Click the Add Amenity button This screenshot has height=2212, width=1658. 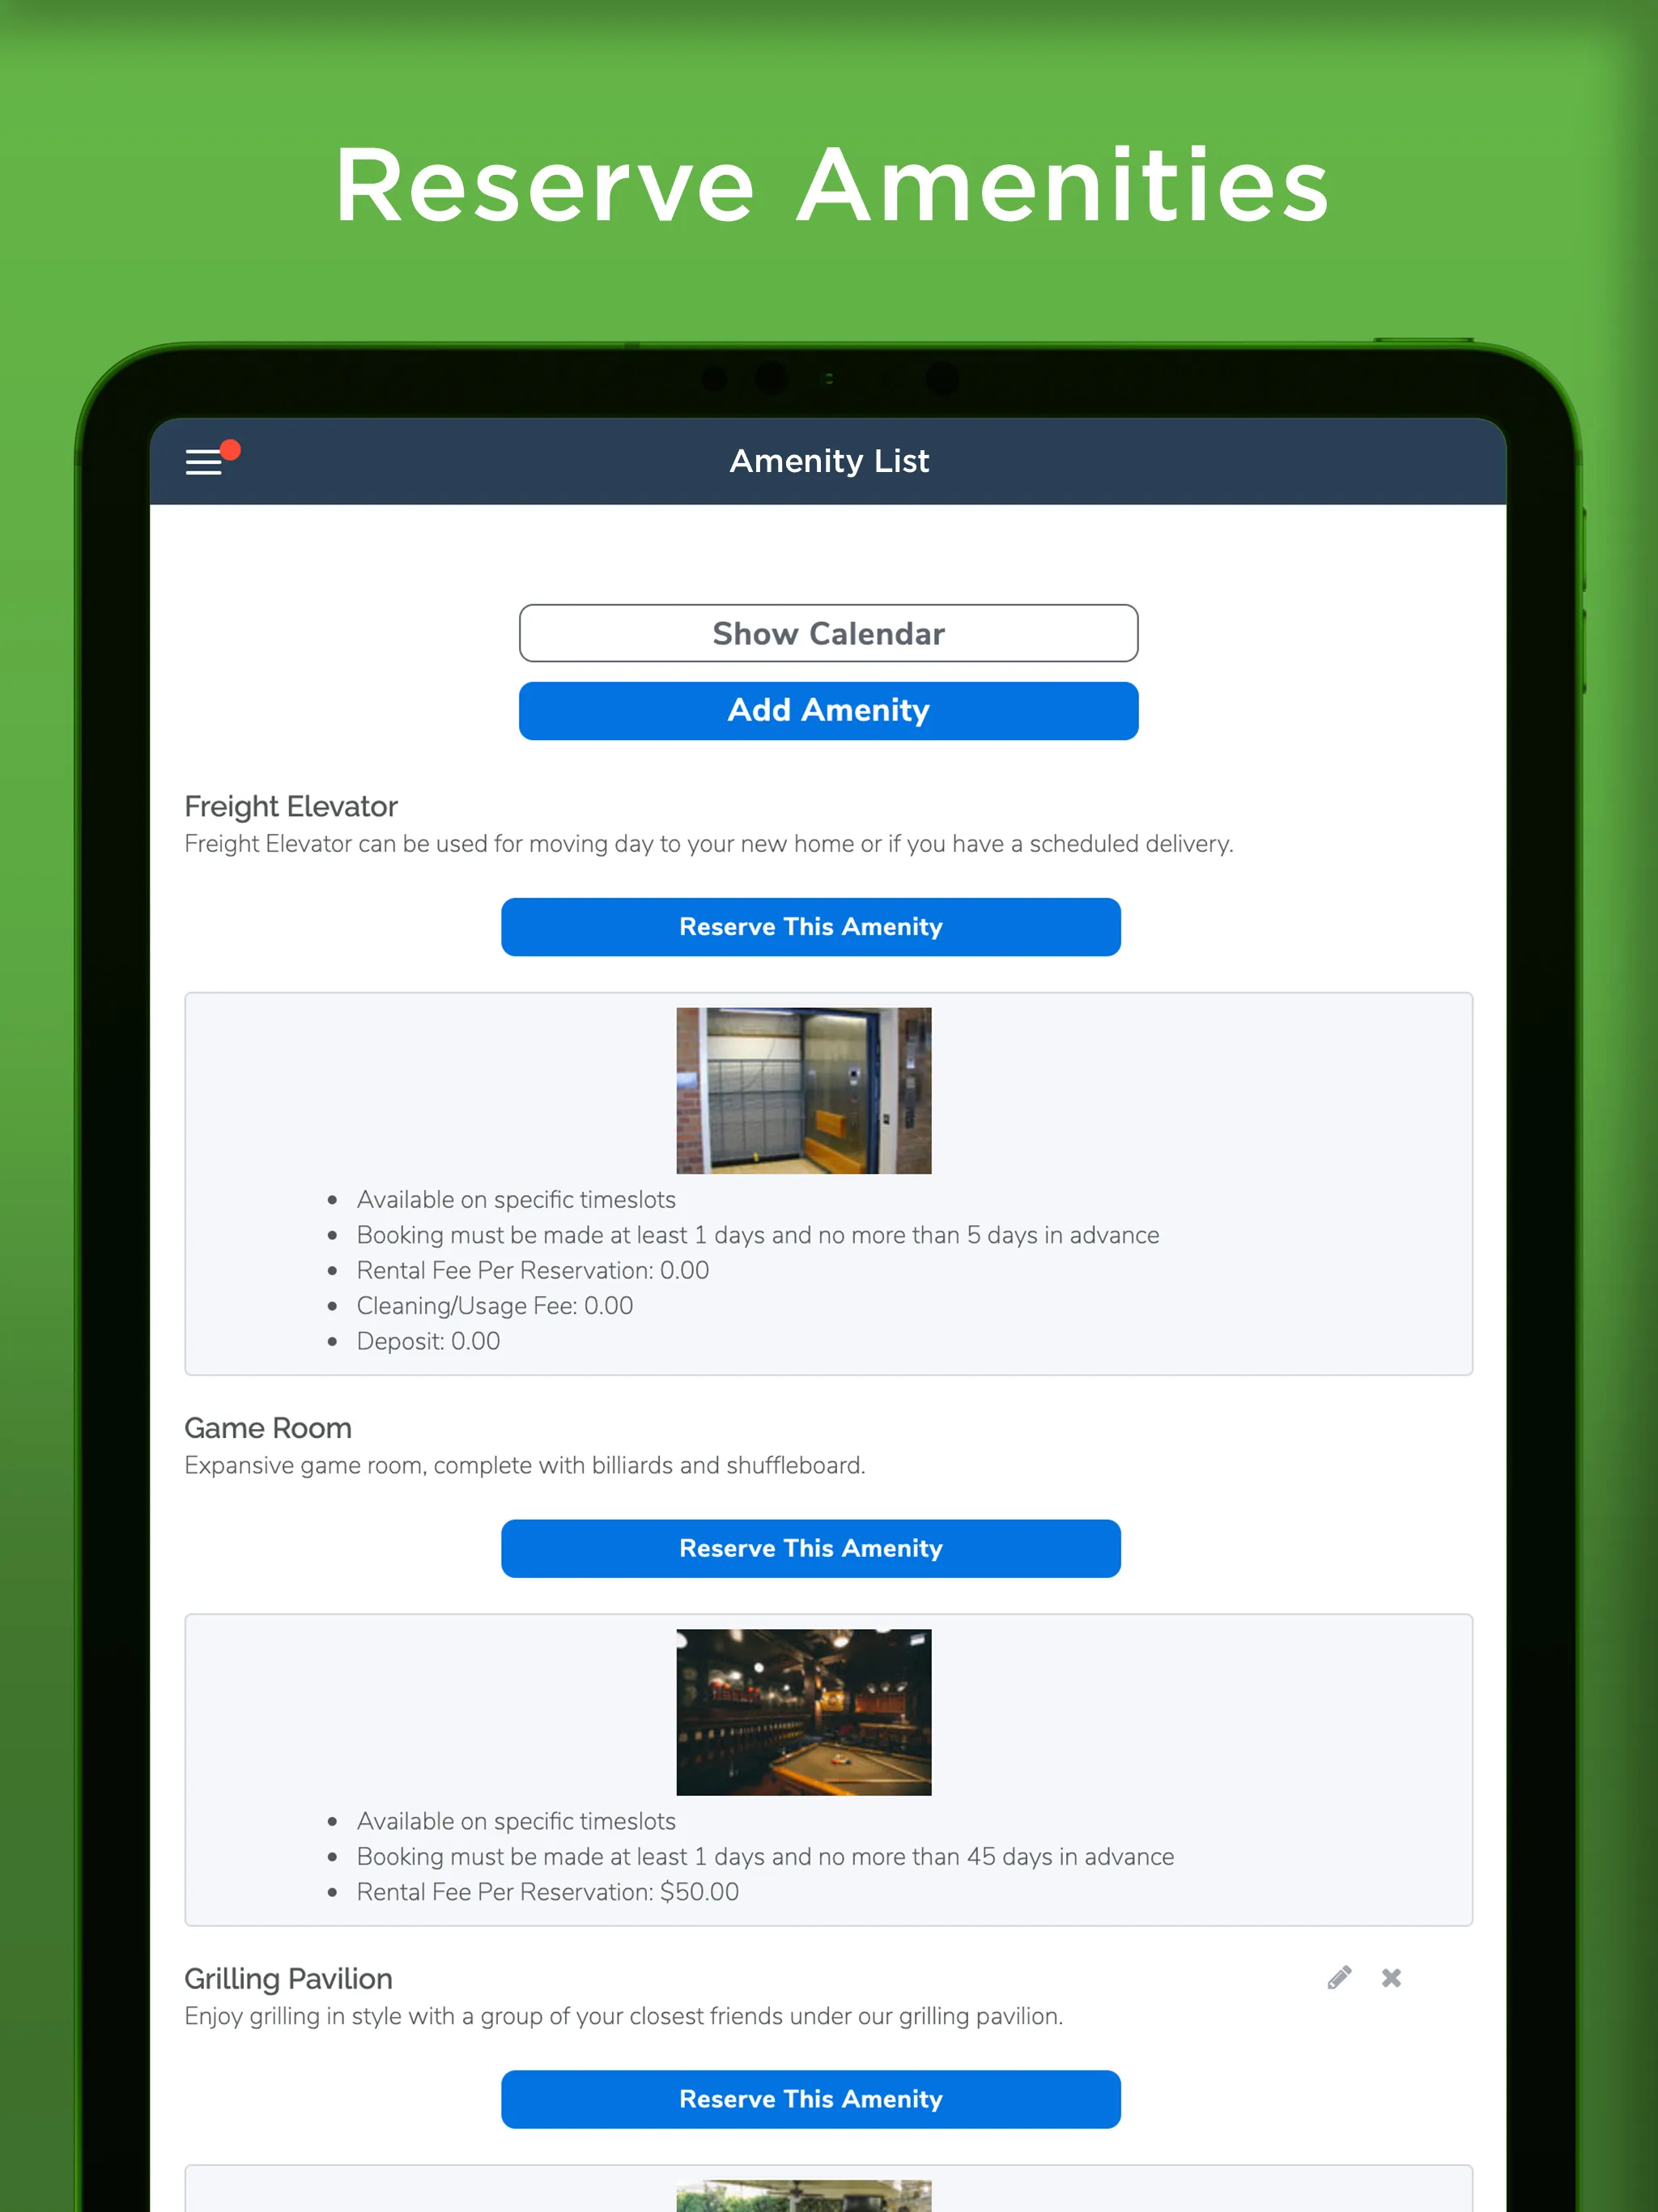click(829, 709)
